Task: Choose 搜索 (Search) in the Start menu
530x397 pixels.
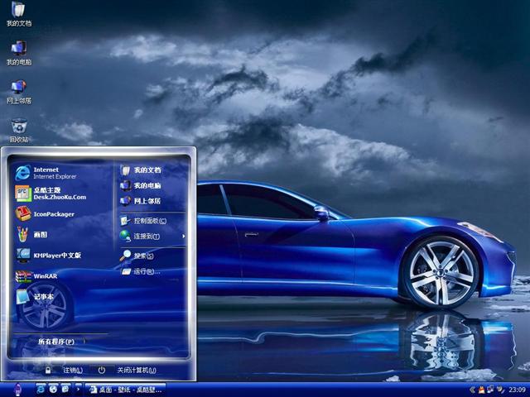Action: 142,256
